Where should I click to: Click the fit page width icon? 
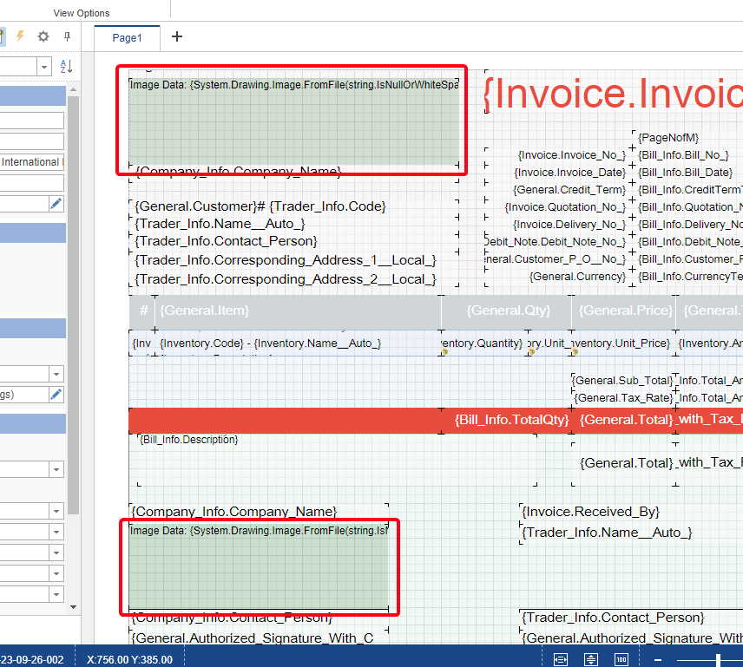coord(561,659)
